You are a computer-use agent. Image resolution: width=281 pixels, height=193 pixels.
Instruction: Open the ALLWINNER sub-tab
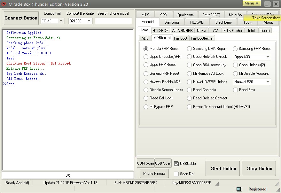pyautogui.click(x=182, y=31)
